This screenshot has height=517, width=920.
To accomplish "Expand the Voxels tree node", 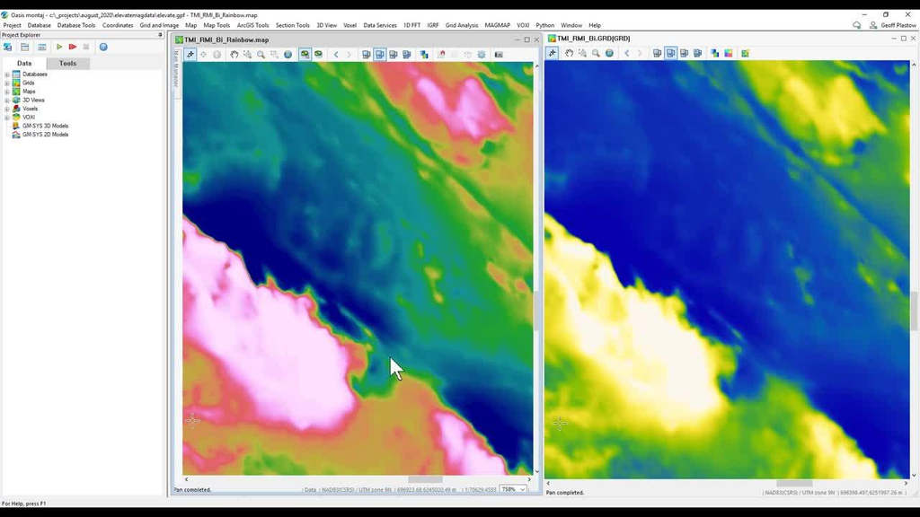I will (x=7, y=109).
